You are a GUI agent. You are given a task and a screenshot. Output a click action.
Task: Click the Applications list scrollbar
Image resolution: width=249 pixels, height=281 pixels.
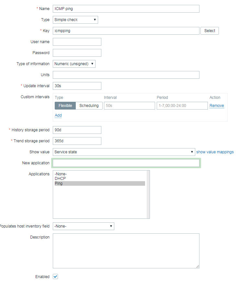[x=148, y=194]
